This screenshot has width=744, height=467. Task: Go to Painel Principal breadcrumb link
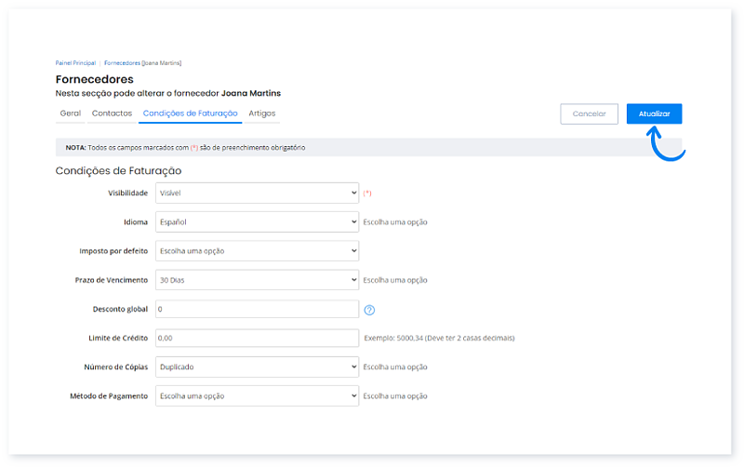pos(75,63)
